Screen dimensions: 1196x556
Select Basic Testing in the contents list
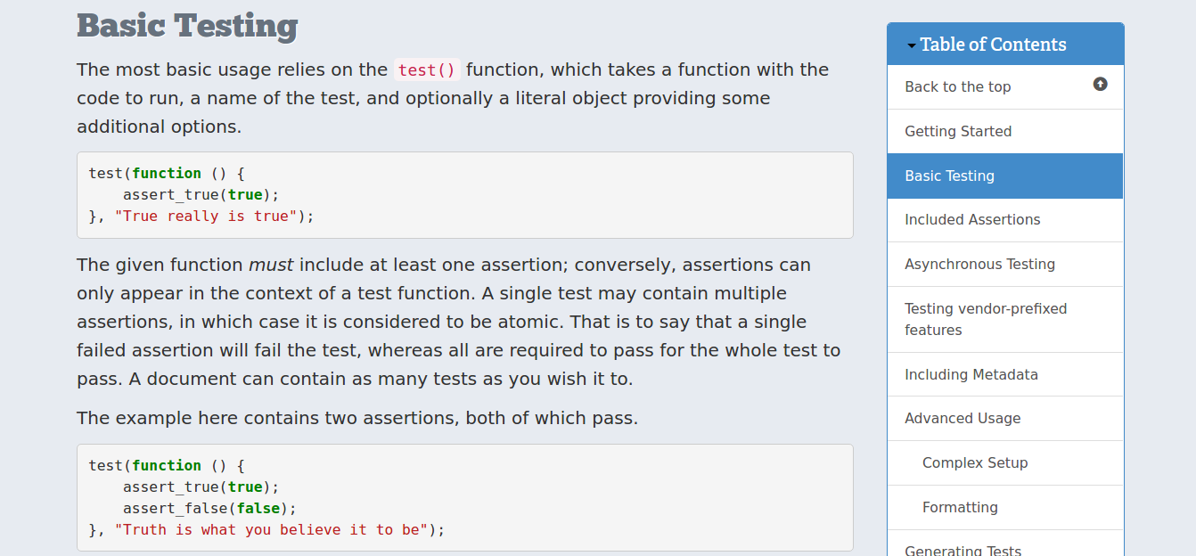1005,176
